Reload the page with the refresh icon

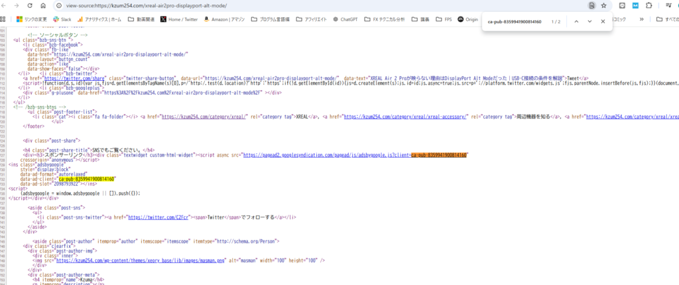pyautogui.click(x=31, y=5)
